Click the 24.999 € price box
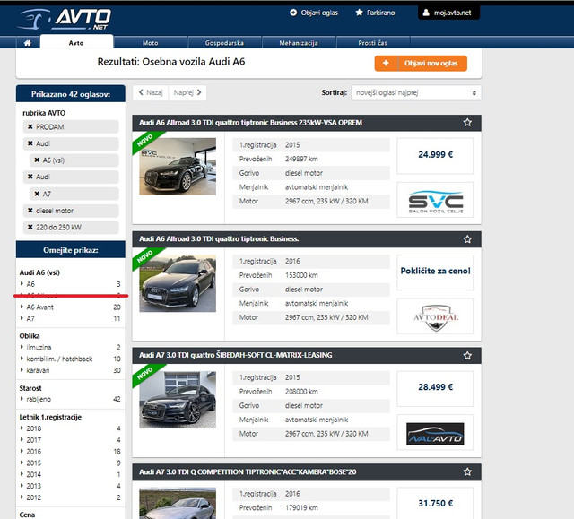 point(435,155)
